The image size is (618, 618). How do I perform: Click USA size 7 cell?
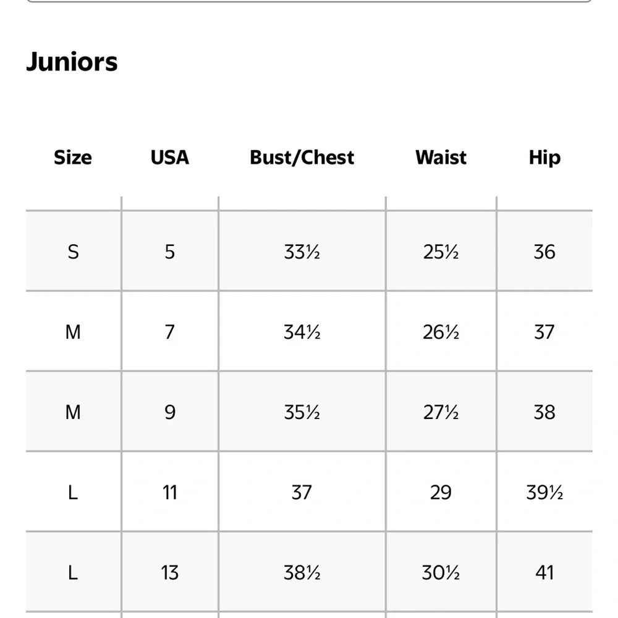pyautogui.click(x=170, y=332)
